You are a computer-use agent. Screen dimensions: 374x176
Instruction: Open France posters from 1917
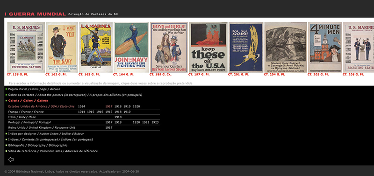tap(109, 112)
